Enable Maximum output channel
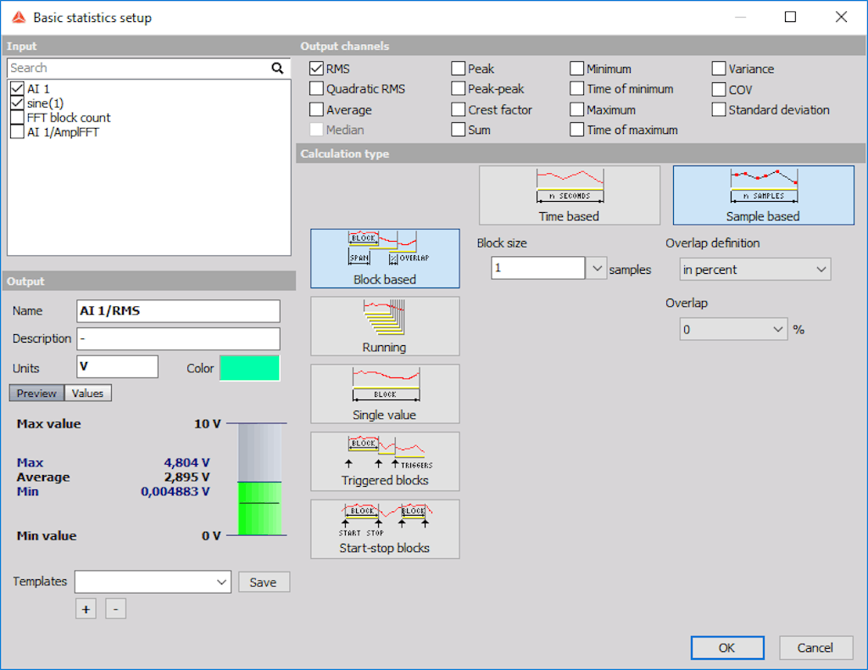Viewport: 868px width, 670px height. coord(576,109)
